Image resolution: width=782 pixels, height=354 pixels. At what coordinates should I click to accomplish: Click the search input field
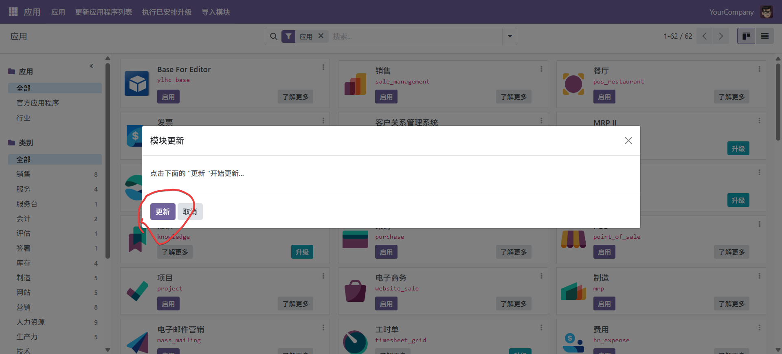pyautogui.click(x=415, y=37)
